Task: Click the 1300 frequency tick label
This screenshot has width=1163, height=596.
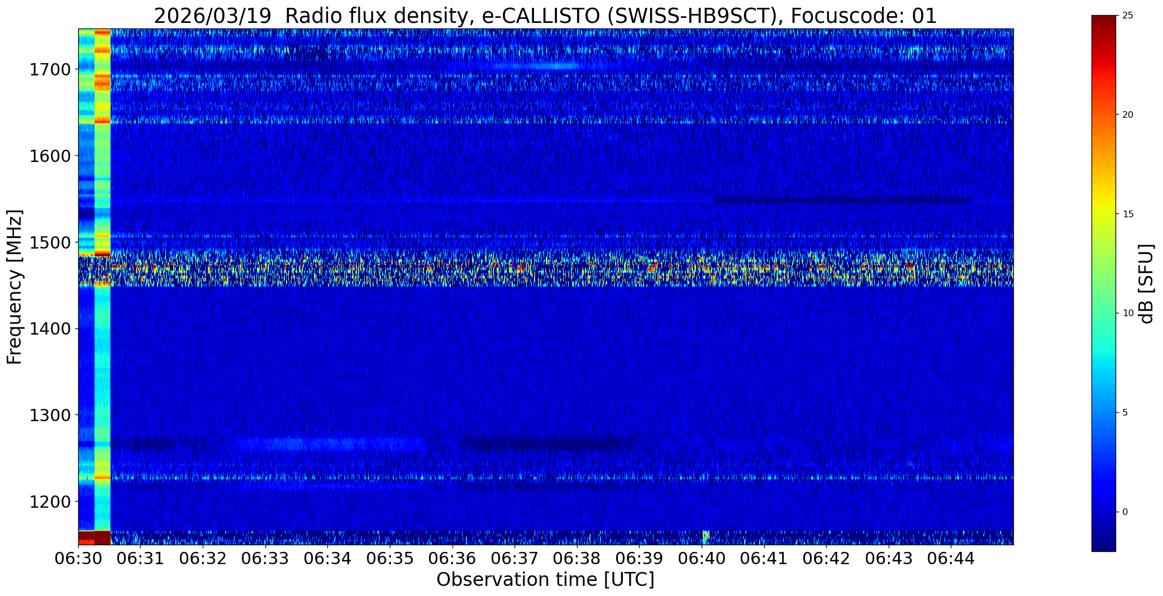Action: point(50,415)
